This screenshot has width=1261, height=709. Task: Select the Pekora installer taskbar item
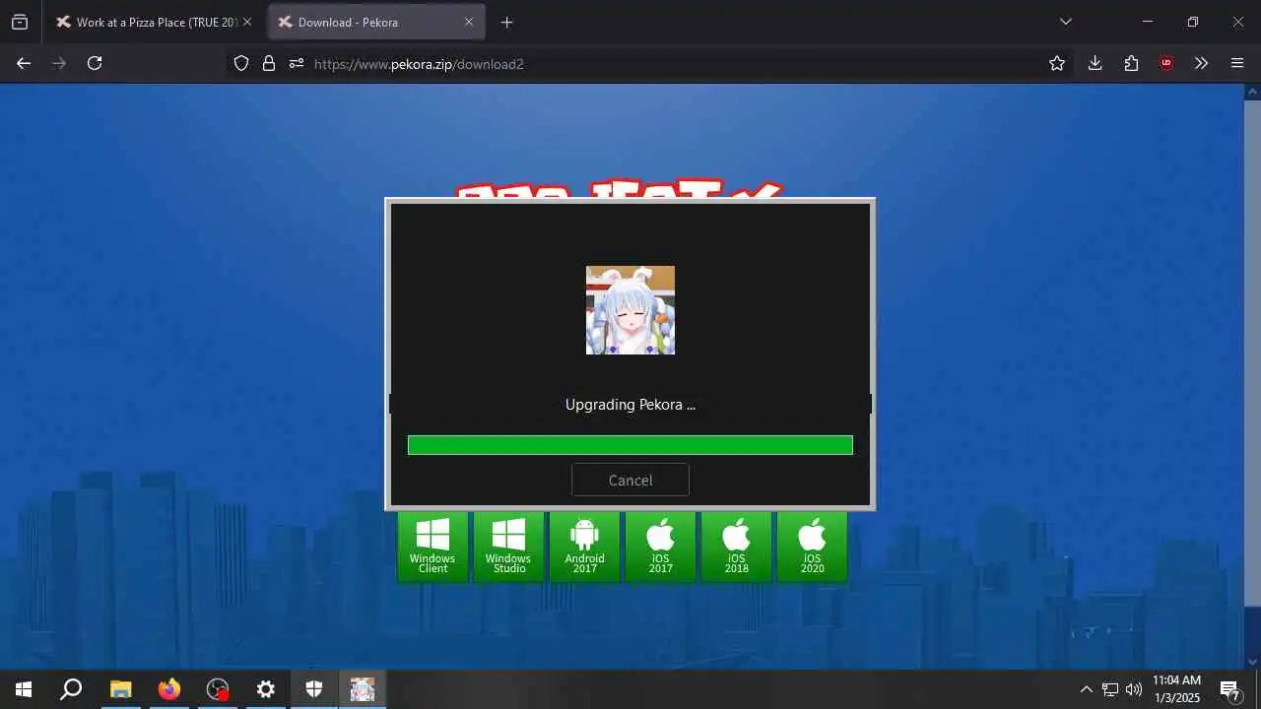point(363,689)
